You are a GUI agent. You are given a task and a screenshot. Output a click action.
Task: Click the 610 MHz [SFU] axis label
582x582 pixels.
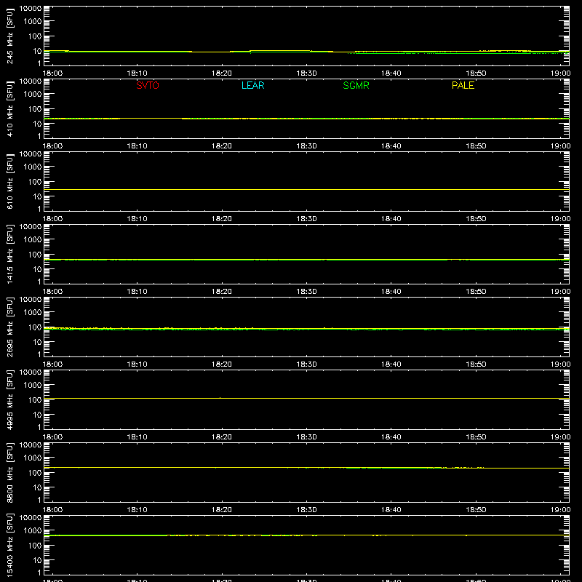[x=10, y=181]
